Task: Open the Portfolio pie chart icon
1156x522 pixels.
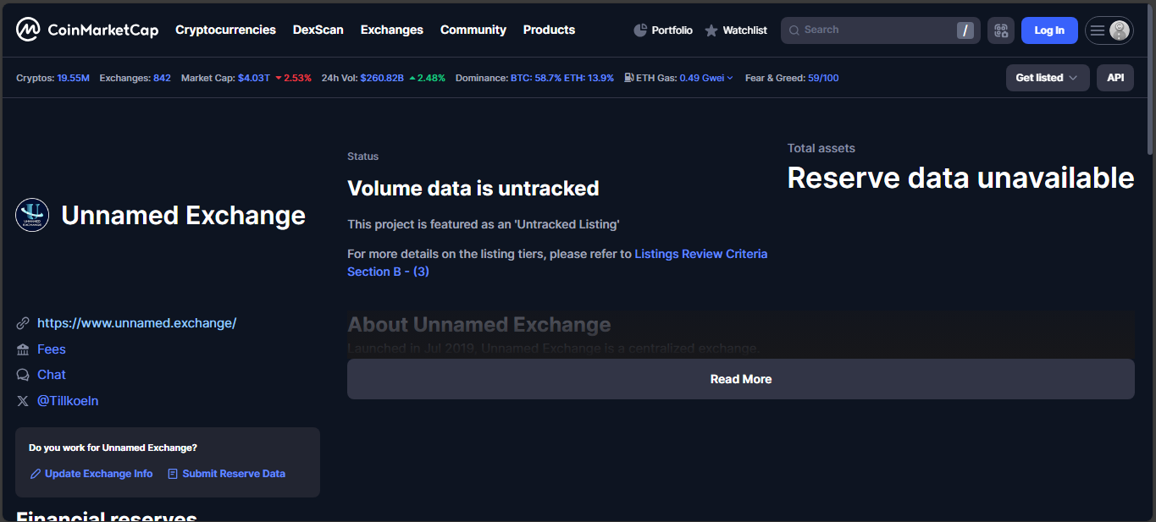Action: pos(640,30)
